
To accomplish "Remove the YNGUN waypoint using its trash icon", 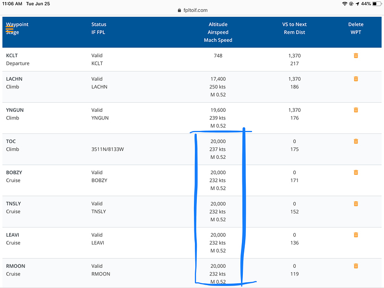I will pyautogui.click(x=356, y=110).
